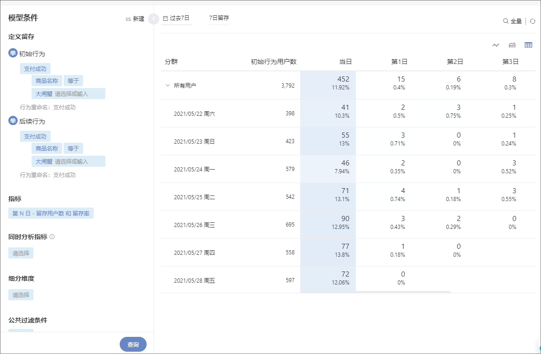The image size is (541, 354).
Task: Select the 支付成功 event under 初始行为
Action: (35, 69)
